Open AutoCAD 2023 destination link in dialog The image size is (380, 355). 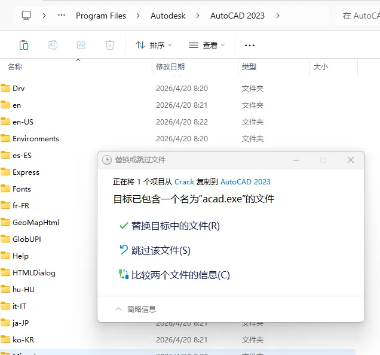click(x=245, y=182)
